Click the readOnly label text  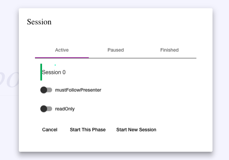pos(65,109)
